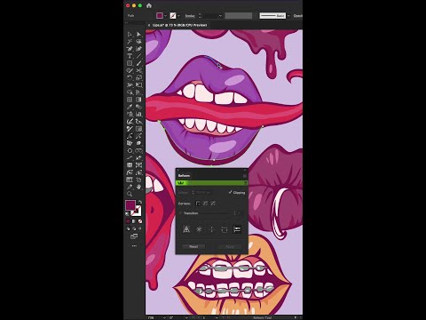Click the Reform width value field
Image resolution: width=426 pixels, height=320 pixels.
(203, 193)
